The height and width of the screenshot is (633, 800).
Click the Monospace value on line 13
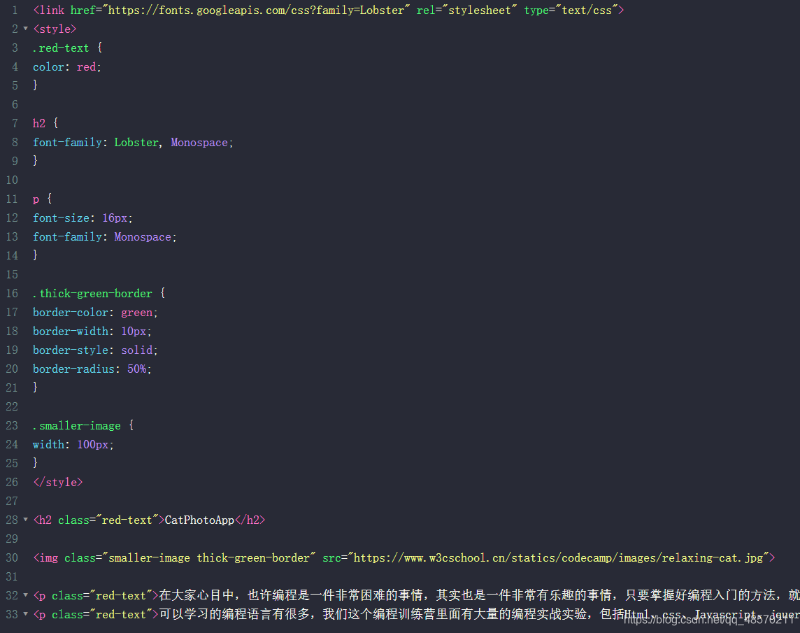pos(143,237)
